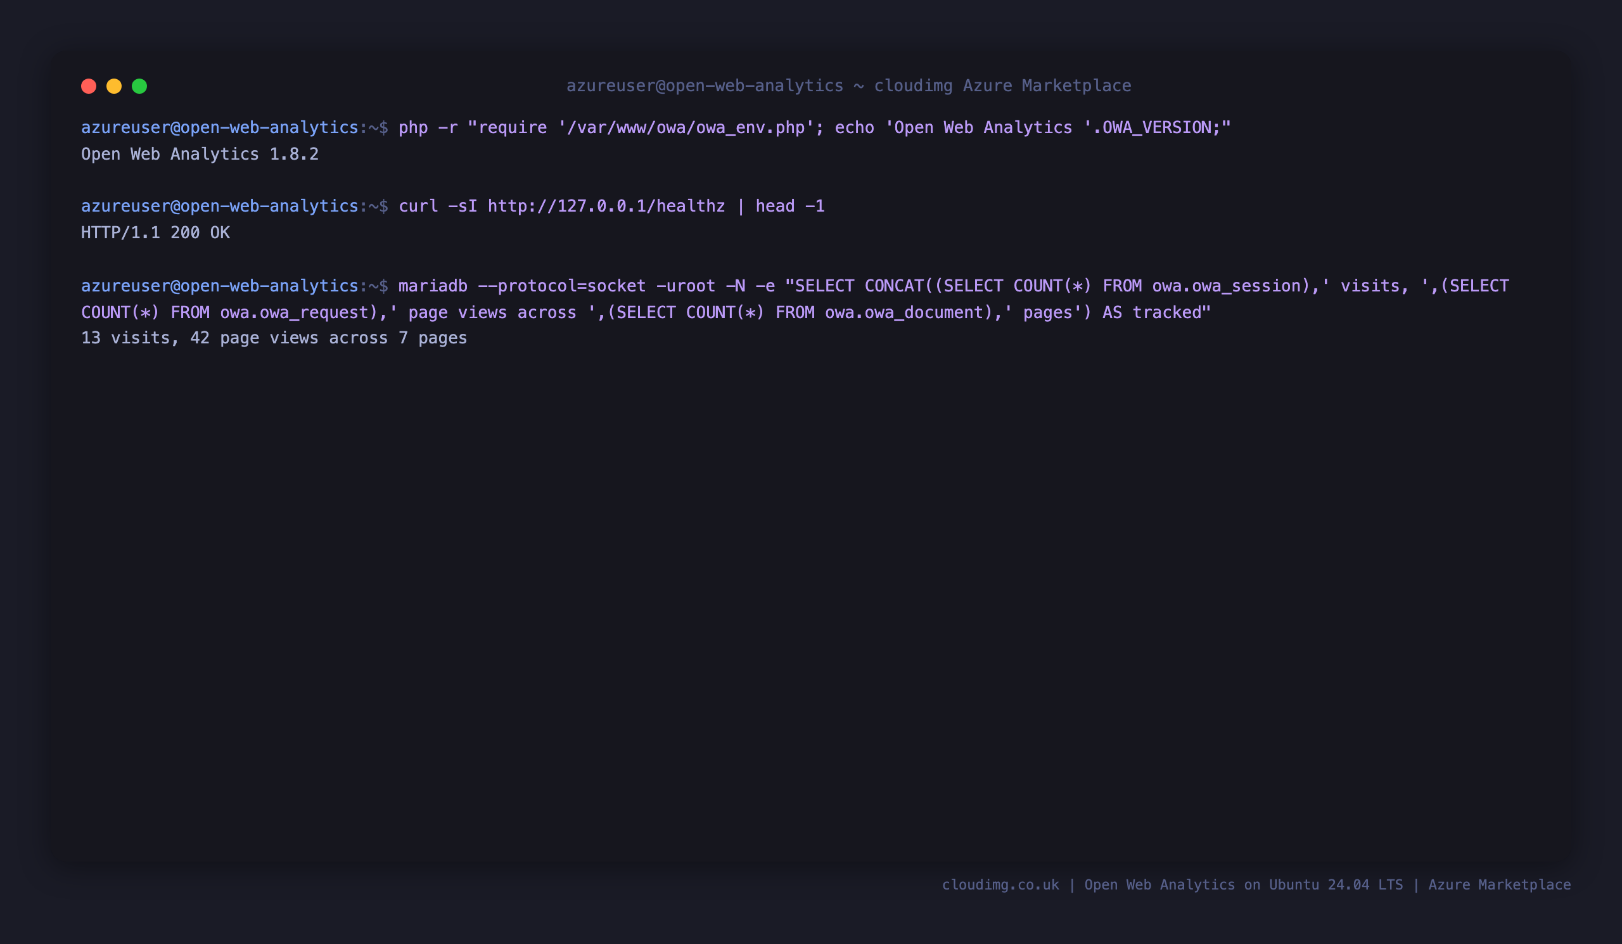Click the php -r require command
Image resolution: width=1622 pixels, height=944 pixels.
click(x=814, y=127)
